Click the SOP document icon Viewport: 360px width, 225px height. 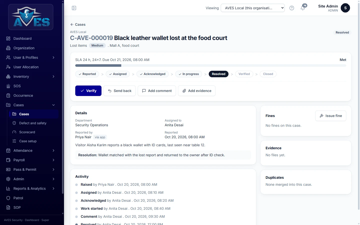8,207
